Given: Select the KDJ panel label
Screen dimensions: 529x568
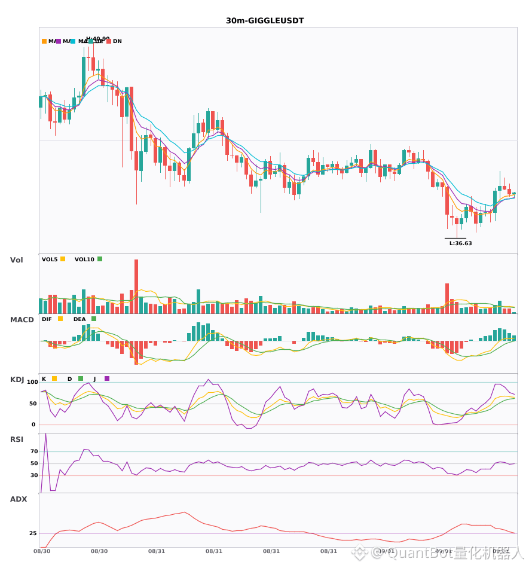Looking at the screenshot, I should (x=17, y=380).
